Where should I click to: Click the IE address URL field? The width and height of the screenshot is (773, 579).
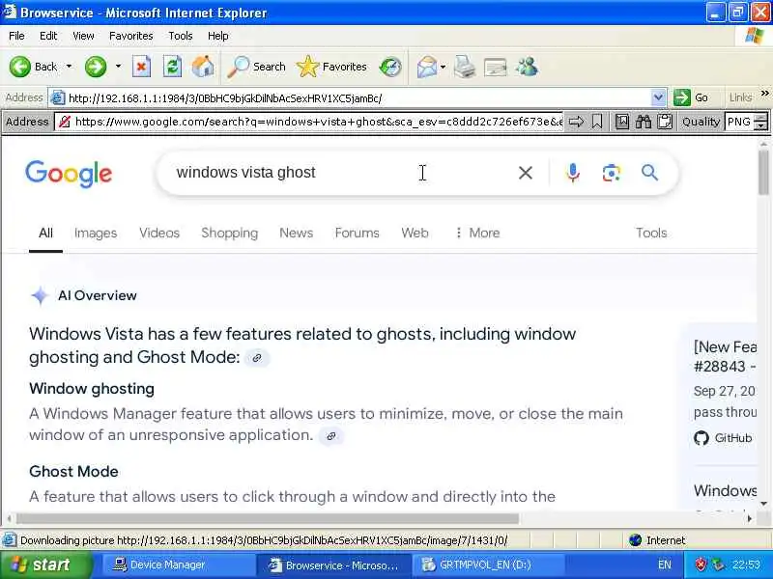(358, 98)
